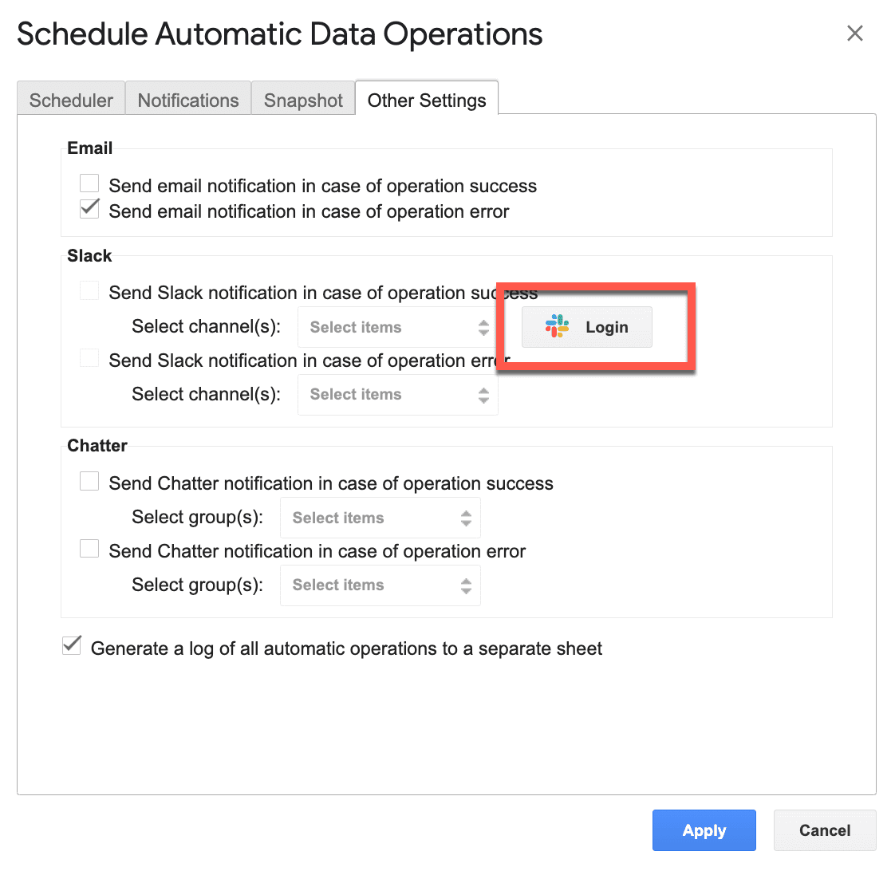This screenshot has height=871, width=895.
Task: Open Chatter error Select group(s) dropdown
Action: [x=380, y=585]
